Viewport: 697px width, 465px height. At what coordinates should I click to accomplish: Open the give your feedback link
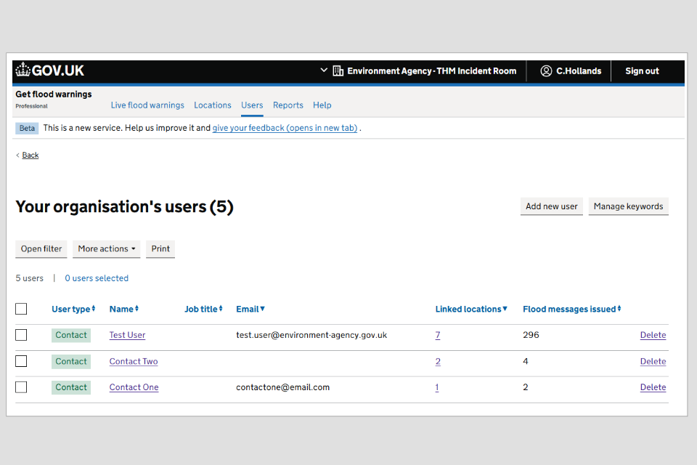tap(285, 129)
